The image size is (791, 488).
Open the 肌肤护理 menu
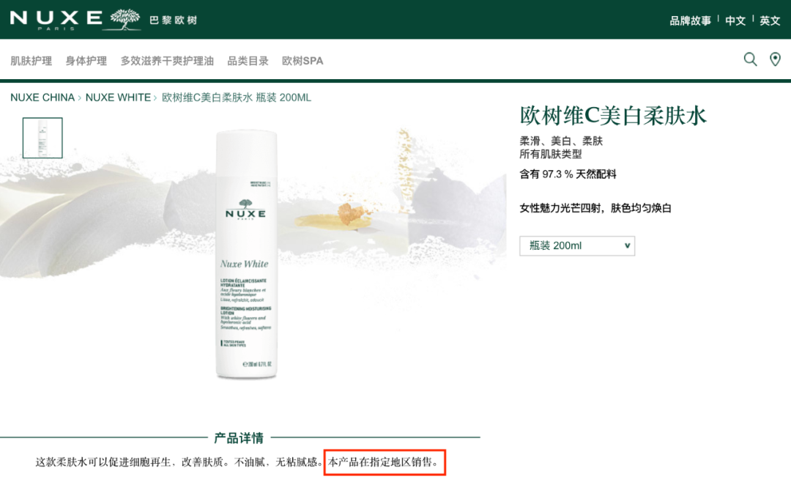click(31, 61)
